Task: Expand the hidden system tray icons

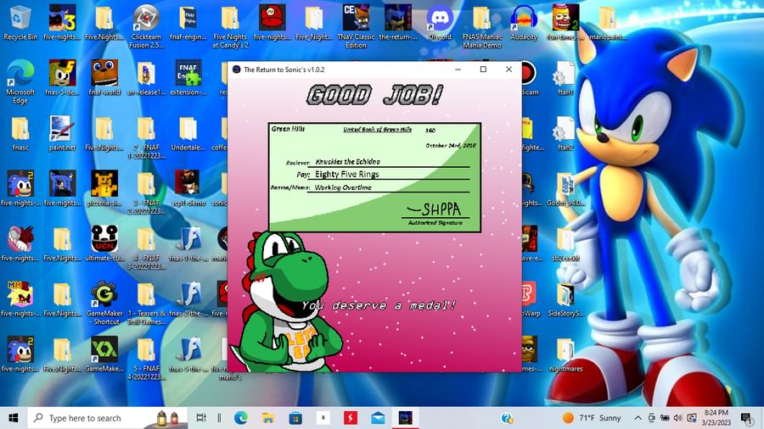Action: pyautogui.click(x=638, y=418)
